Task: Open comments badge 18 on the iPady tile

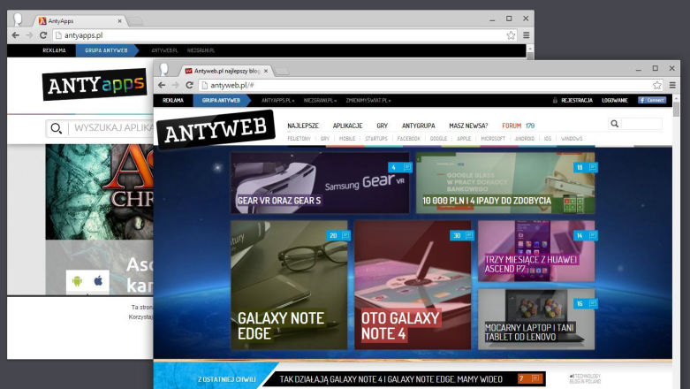Action: [585, 167]
